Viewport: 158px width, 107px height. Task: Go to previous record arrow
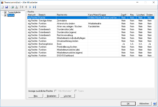point(26,7)
